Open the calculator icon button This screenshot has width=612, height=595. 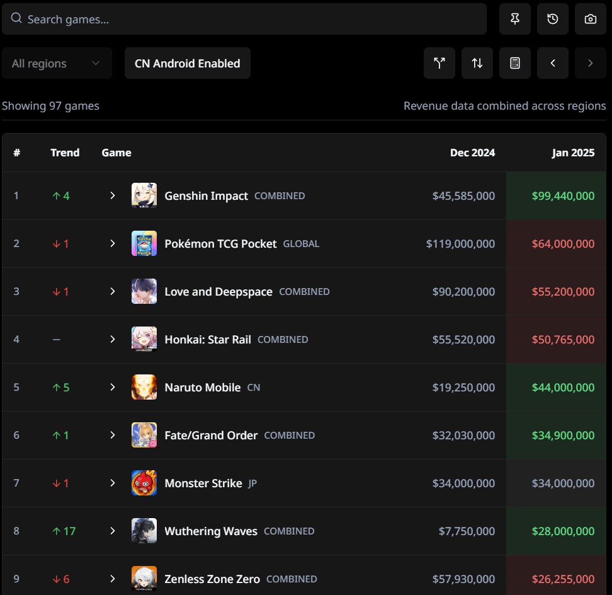click(x=515, y=63)
